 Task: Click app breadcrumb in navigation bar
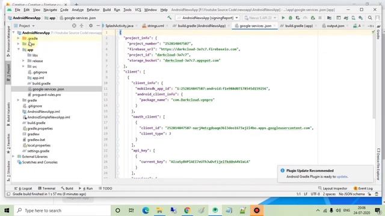click(x=50, y=18)
